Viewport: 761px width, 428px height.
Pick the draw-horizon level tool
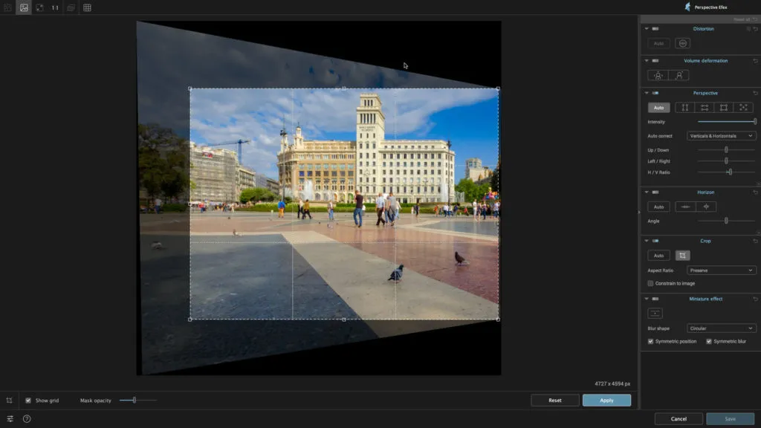click(685, 207)
